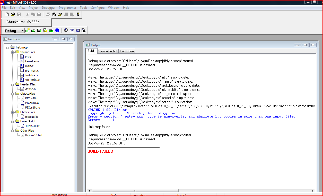This screenshot has width=323, height=196.
Task: Select PICos18i.o under Object Files
Action: (32, 103)
